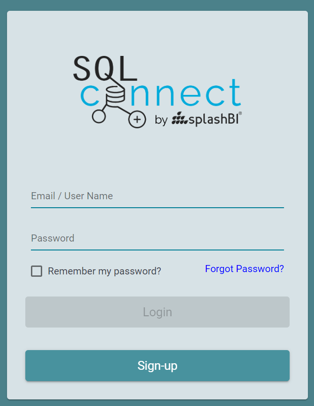314x406 pixels.
Task: Click the plus circle node icon
Action: 137,120
